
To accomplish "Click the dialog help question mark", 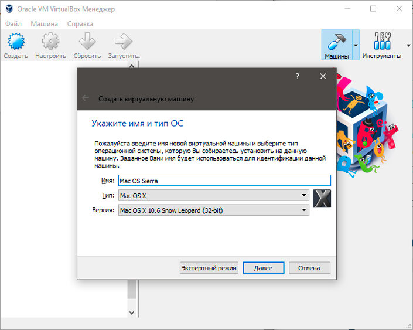I will (298, 76).
